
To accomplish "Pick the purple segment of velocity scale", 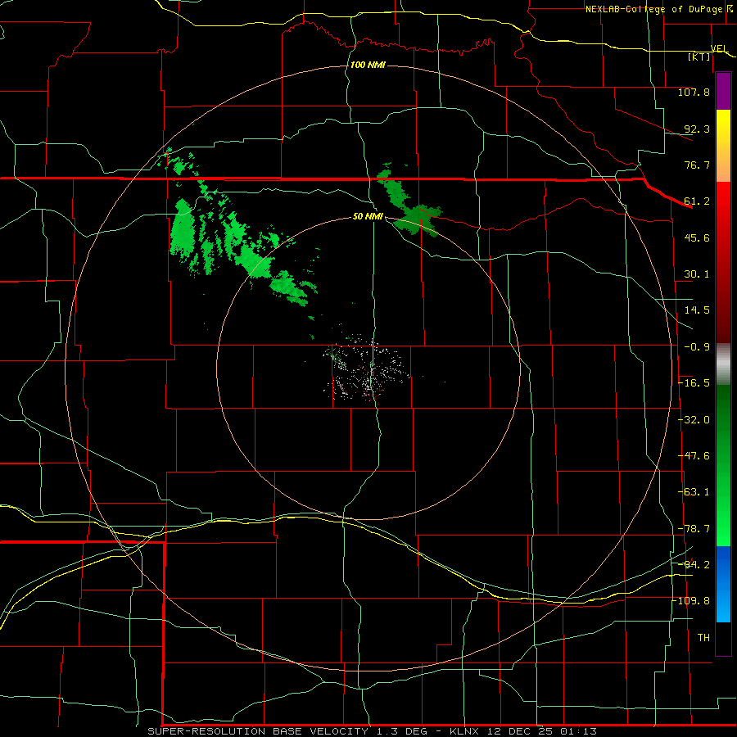I will coord(723,92).
